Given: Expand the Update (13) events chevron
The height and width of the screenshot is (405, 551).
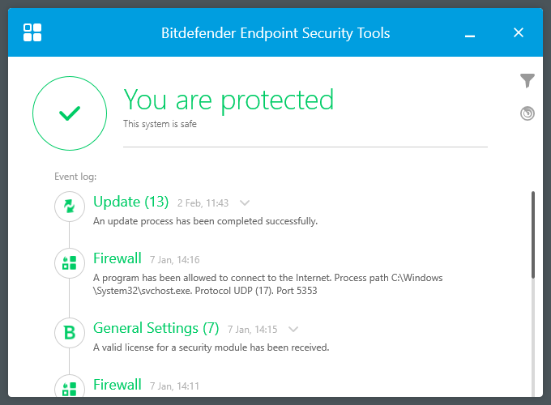Looking at the screenshot, I should click(x=246, y=202).
